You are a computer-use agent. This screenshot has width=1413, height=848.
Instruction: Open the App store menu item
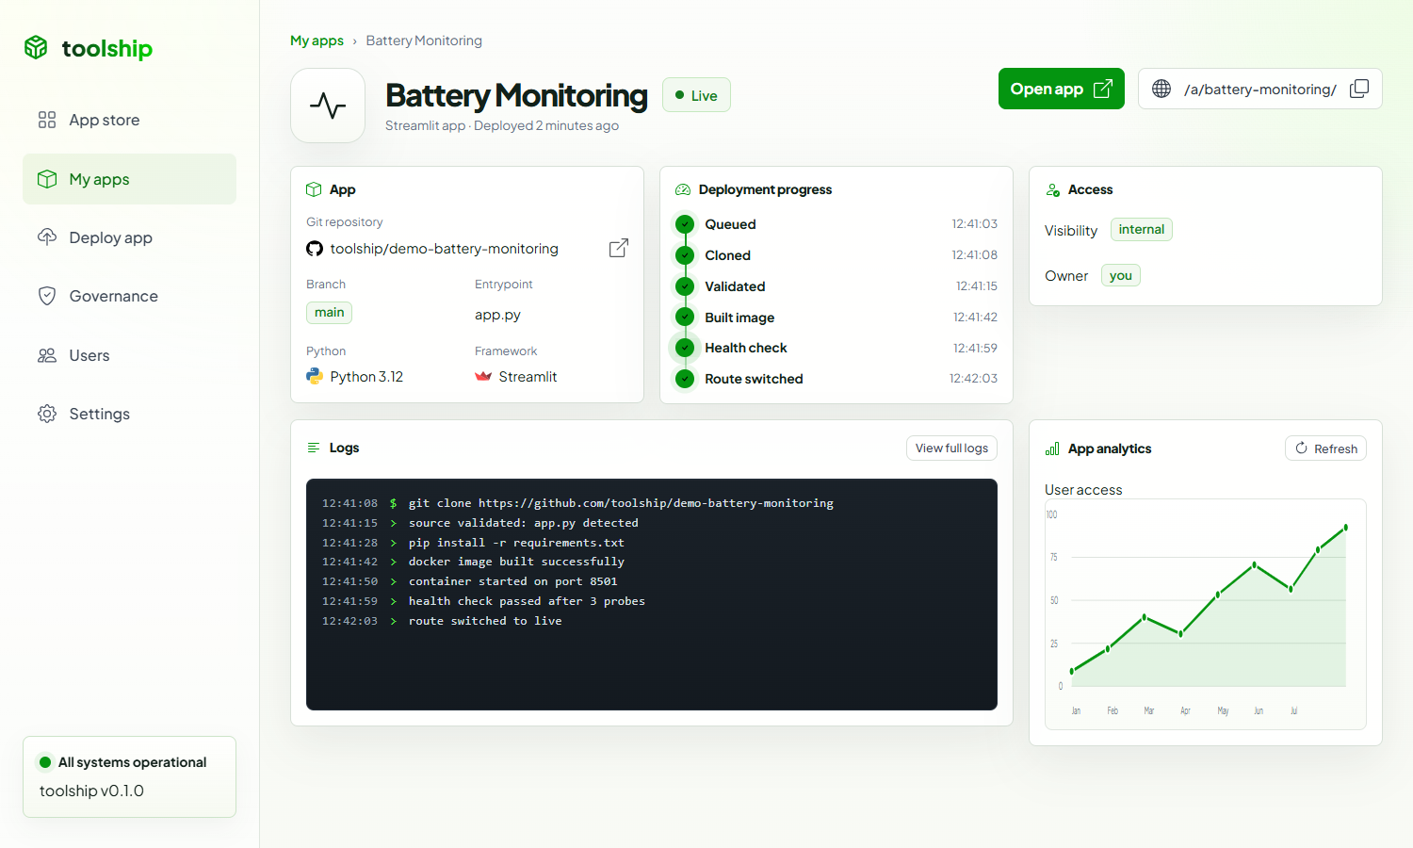tap(129, 120)
